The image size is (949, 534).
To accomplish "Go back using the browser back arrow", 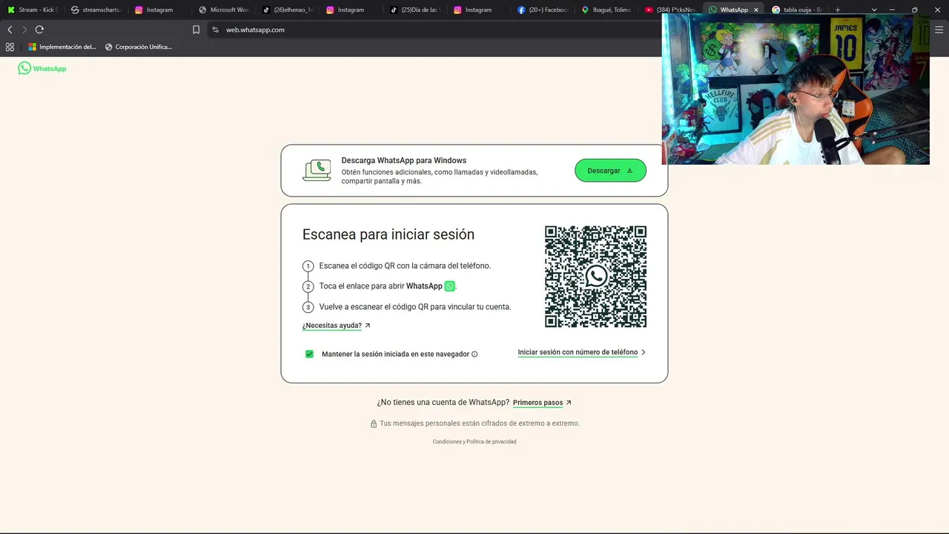I will coord(10,30).
